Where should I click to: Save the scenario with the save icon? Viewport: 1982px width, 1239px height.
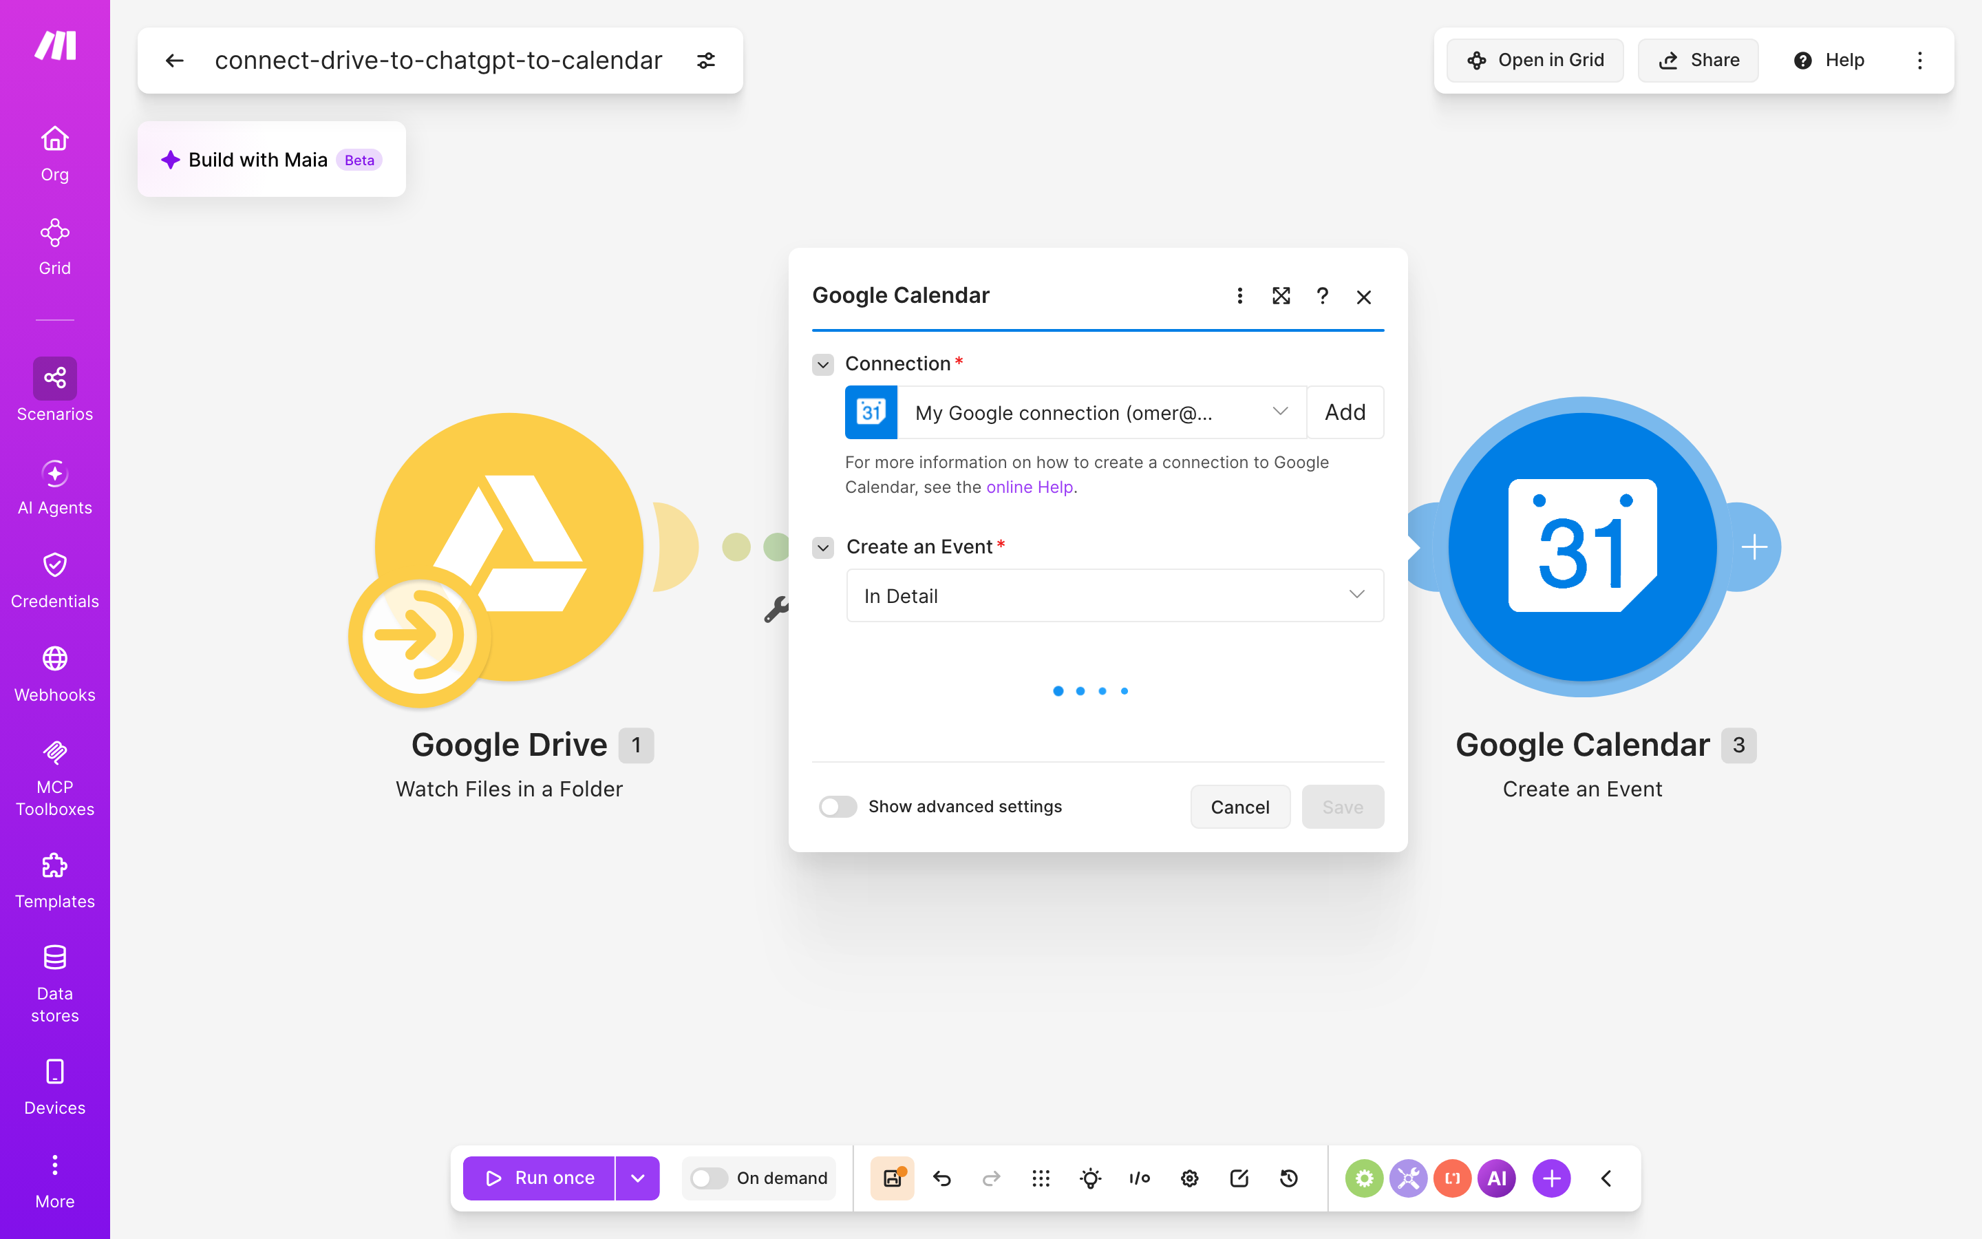pyautogui.click(x=892, y=1178)
